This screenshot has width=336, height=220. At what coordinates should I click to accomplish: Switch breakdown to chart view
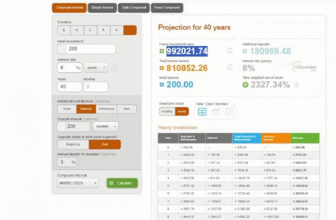pos(216,112)
